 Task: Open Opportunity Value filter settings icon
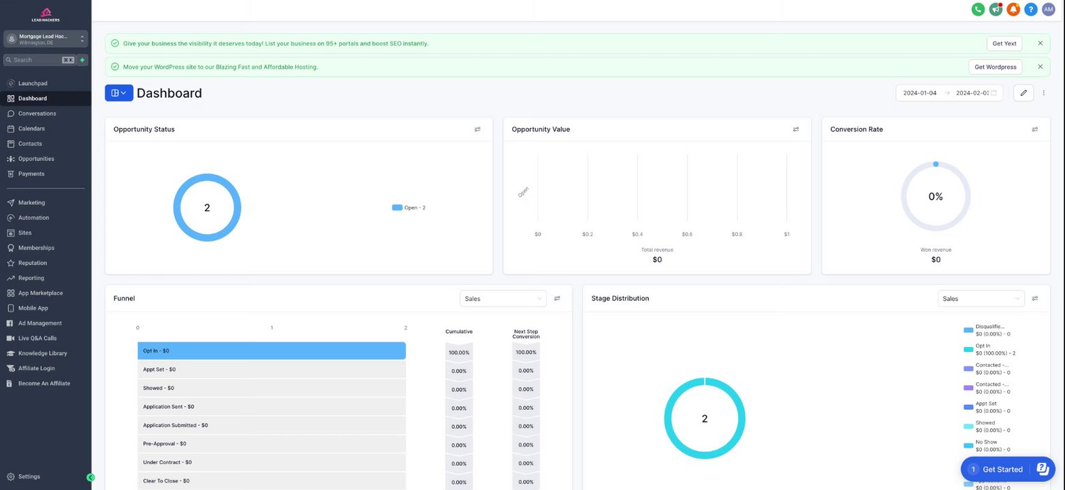(x=796, y=129)
